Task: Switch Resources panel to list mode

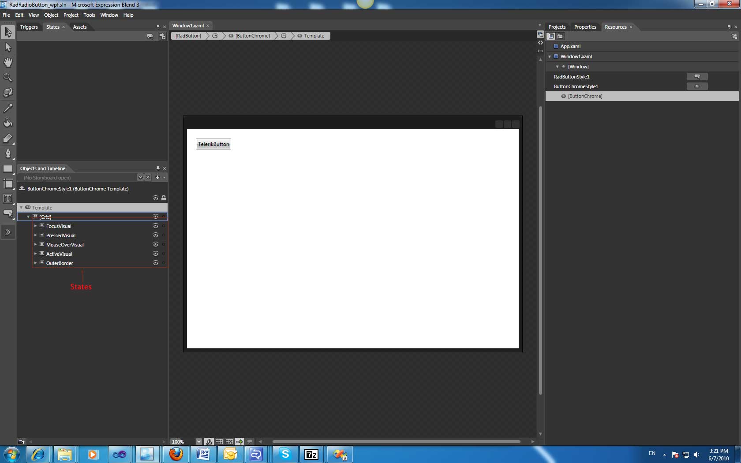Action: pos(551,36)
